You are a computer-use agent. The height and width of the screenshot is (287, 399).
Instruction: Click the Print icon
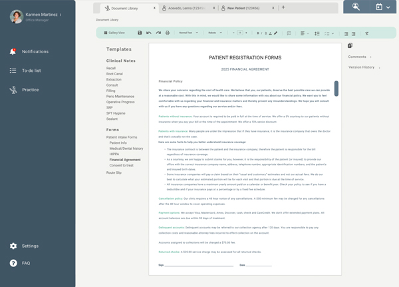[x=168, y=33]
